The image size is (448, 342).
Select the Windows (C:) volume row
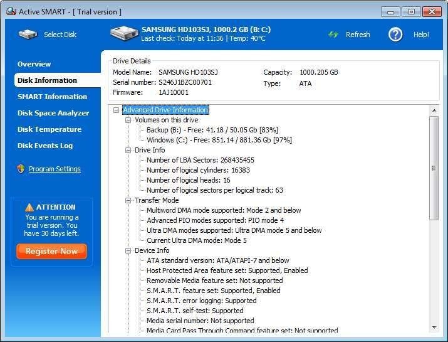(x=219, y=140)
